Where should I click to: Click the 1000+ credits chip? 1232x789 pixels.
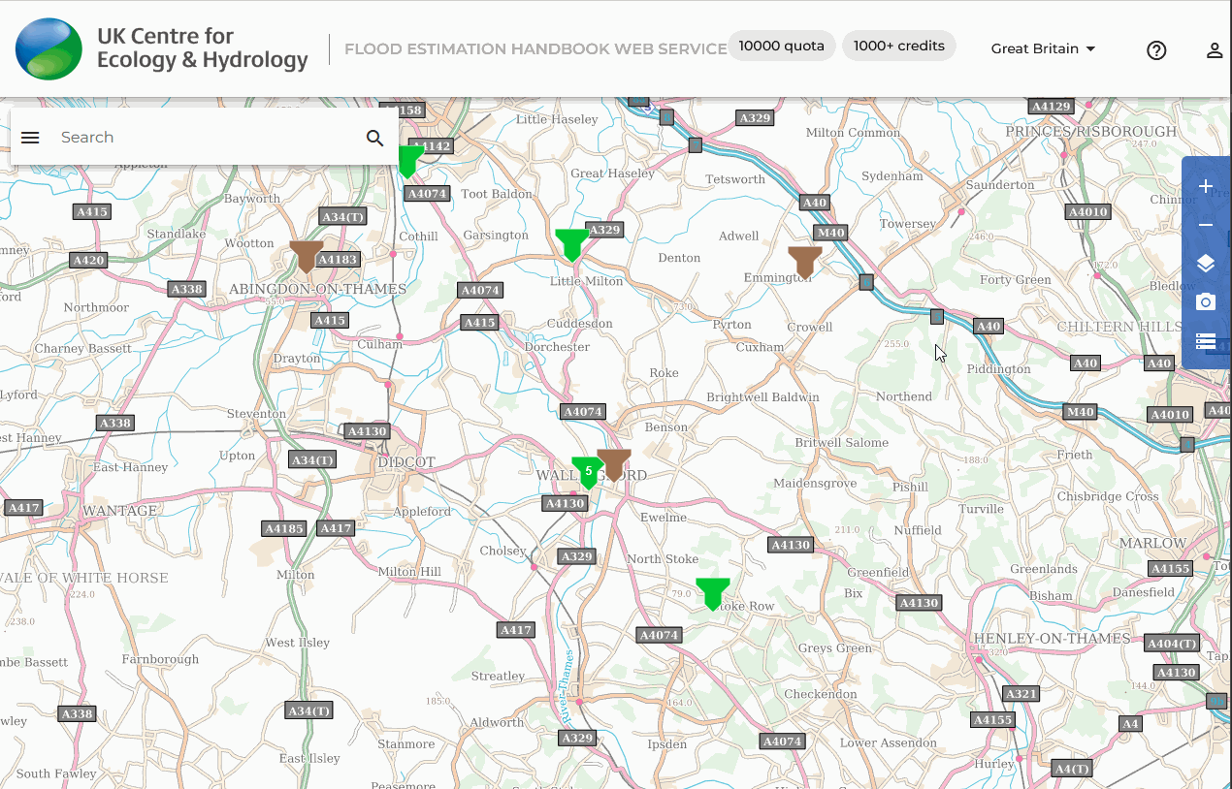point(899,46)
